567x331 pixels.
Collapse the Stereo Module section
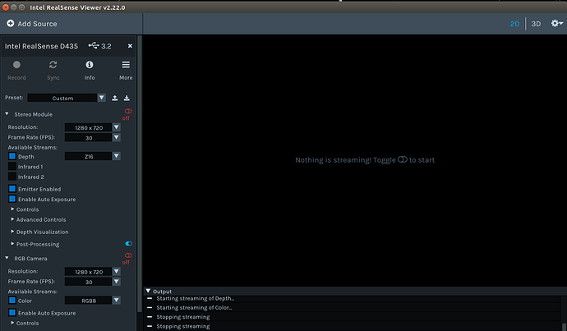click(x=7, y=114)
